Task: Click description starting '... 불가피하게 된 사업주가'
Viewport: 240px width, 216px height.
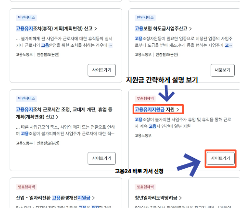Action: (64, 42)
